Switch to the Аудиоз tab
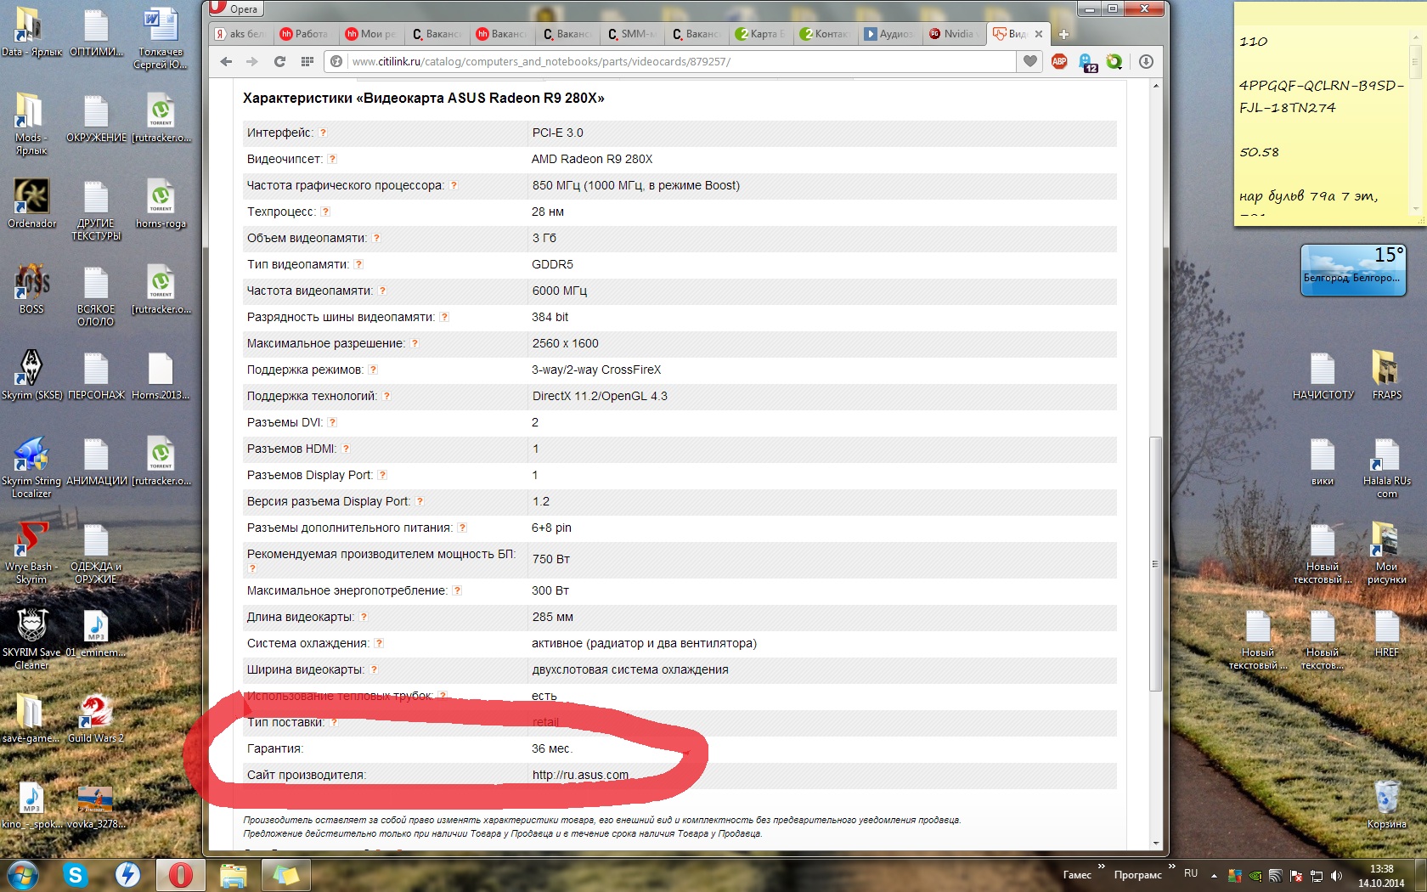This screenshot has width=1427, height=892. pyautogui.click(x=889, y=34)
